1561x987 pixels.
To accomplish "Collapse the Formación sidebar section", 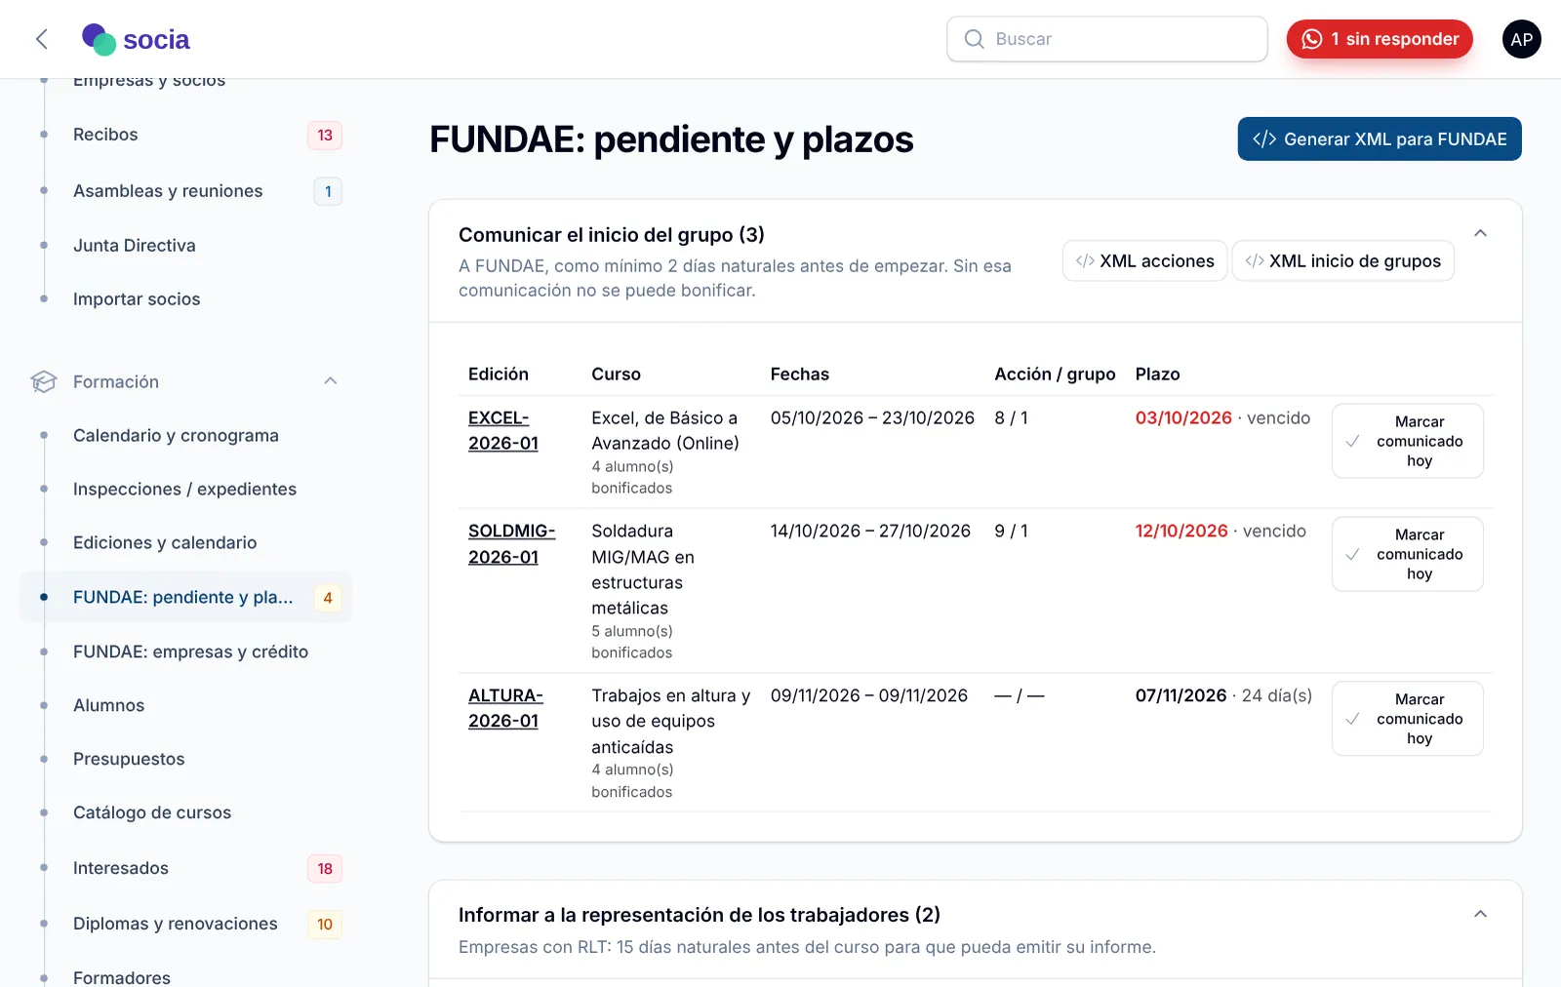I will 331,381.
